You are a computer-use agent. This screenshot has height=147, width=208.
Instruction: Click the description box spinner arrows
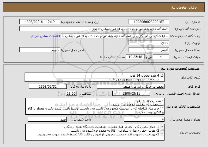point(162,76)
